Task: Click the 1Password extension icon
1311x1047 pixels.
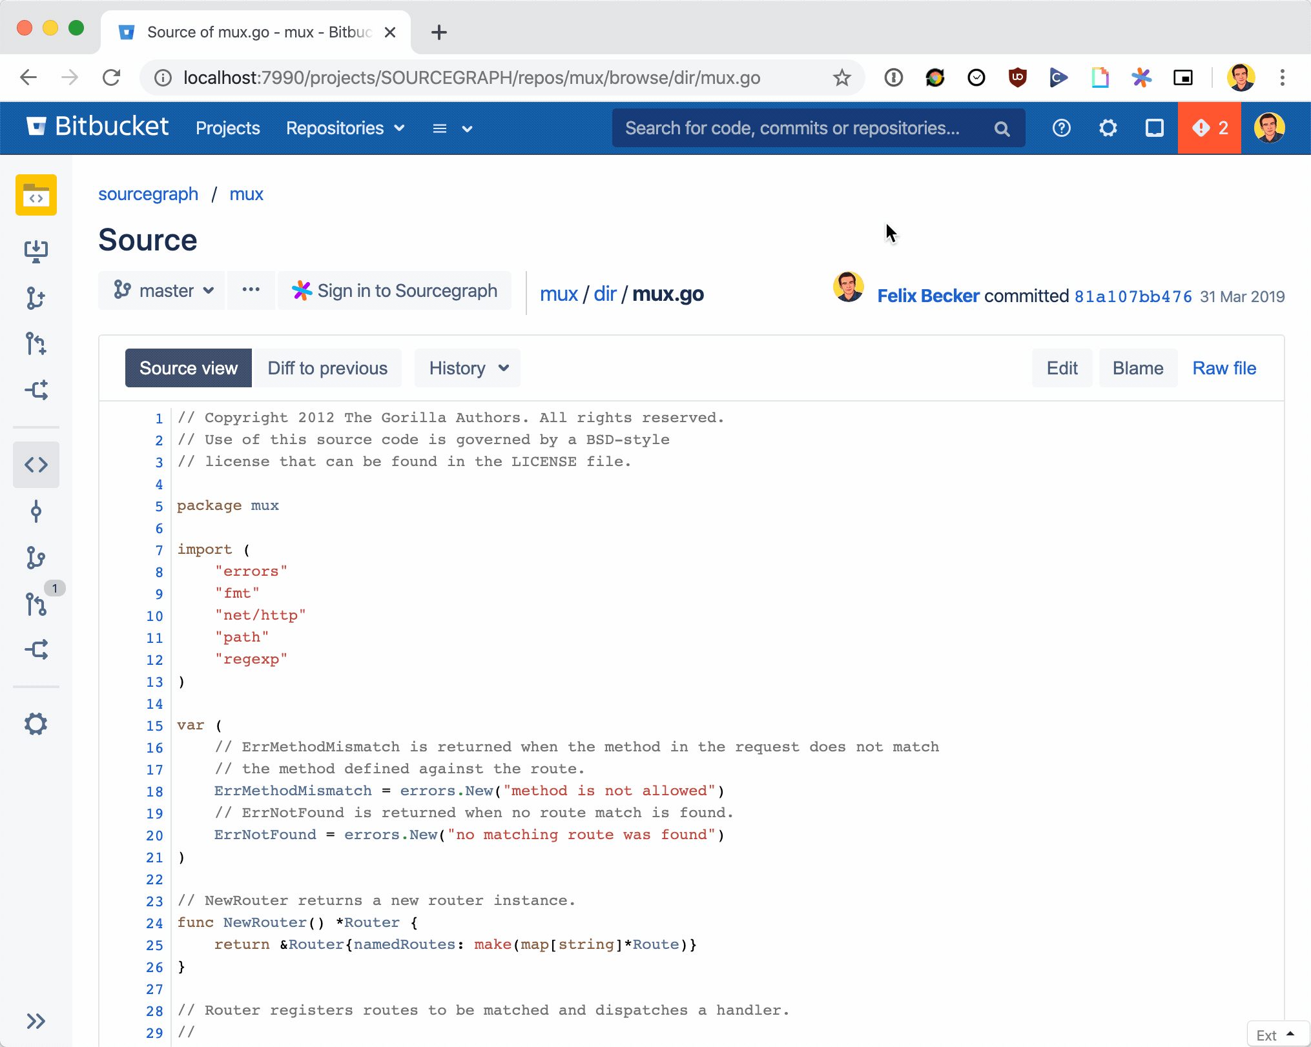Action: pos(894,77)
